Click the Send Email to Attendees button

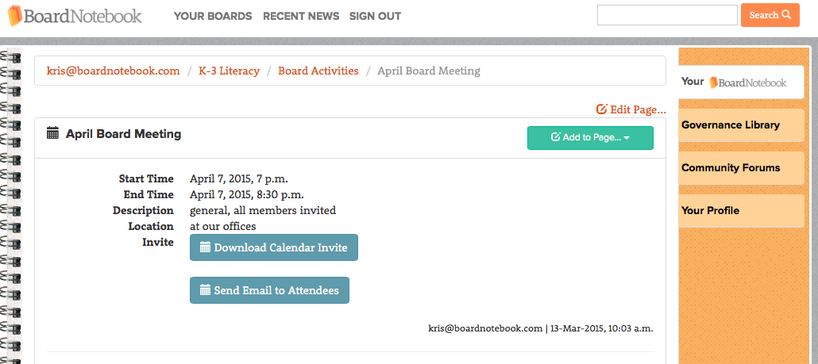pyautogui.click(x=269, y=290)
